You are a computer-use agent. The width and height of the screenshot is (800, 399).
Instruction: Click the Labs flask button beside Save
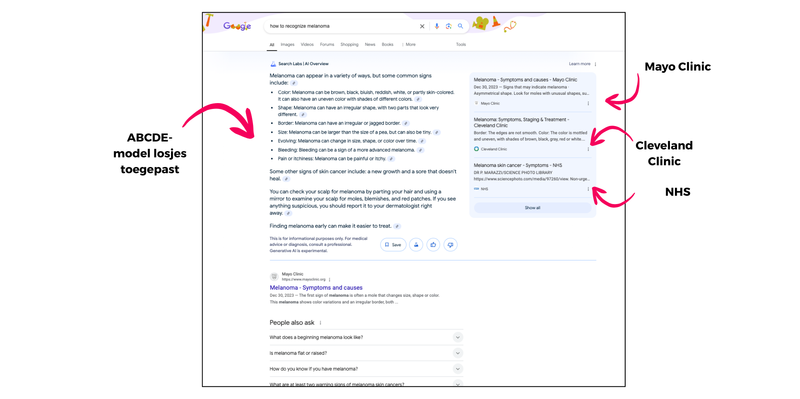point(416,245)
